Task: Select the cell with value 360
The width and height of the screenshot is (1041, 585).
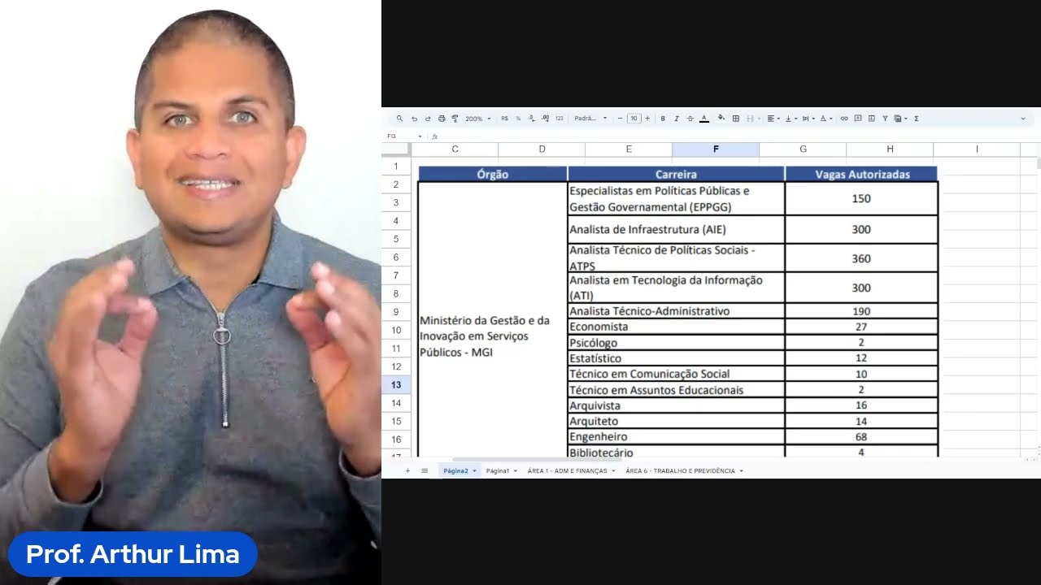Action: [861, 258]
